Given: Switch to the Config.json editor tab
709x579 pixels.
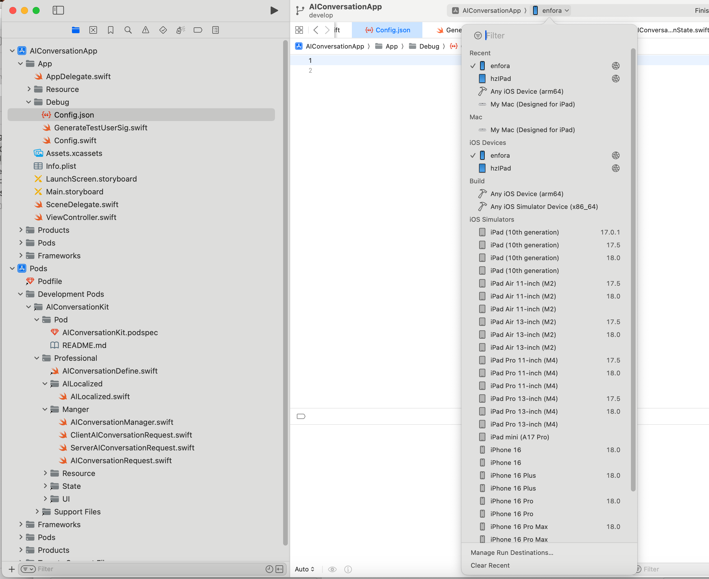Looking at the screenshot, I should click(x=387, y=30).
